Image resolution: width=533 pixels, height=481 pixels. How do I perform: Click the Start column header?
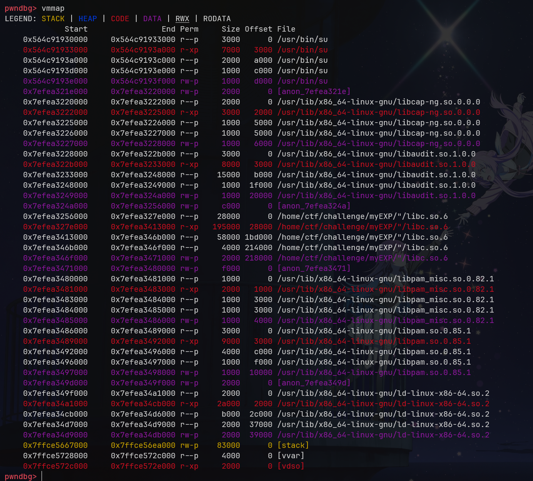[x=76, y=29]
